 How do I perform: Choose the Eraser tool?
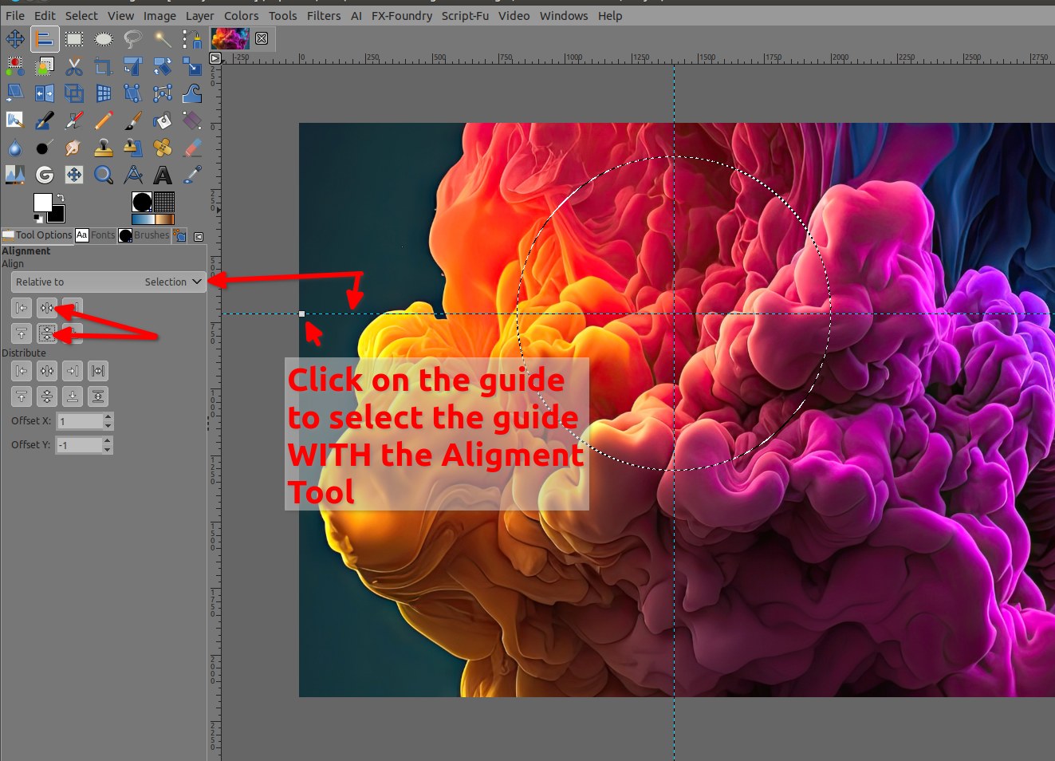[192, 148]
